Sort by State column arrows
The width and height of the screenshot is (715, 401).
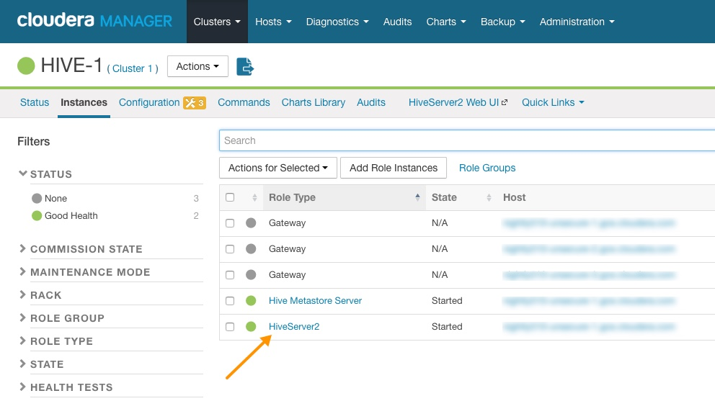point(489,198)
